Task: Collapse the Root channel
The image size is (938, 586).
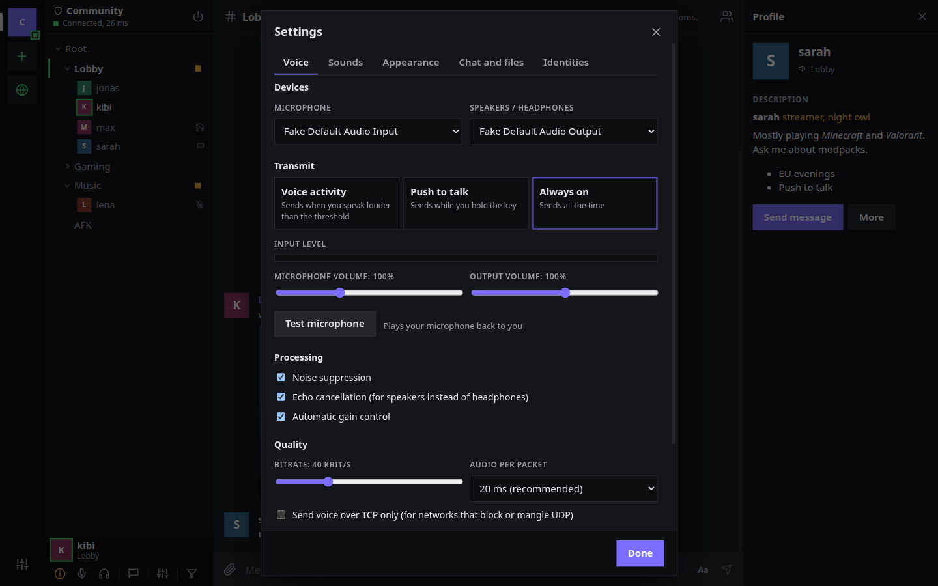Action: coord(58,49)
